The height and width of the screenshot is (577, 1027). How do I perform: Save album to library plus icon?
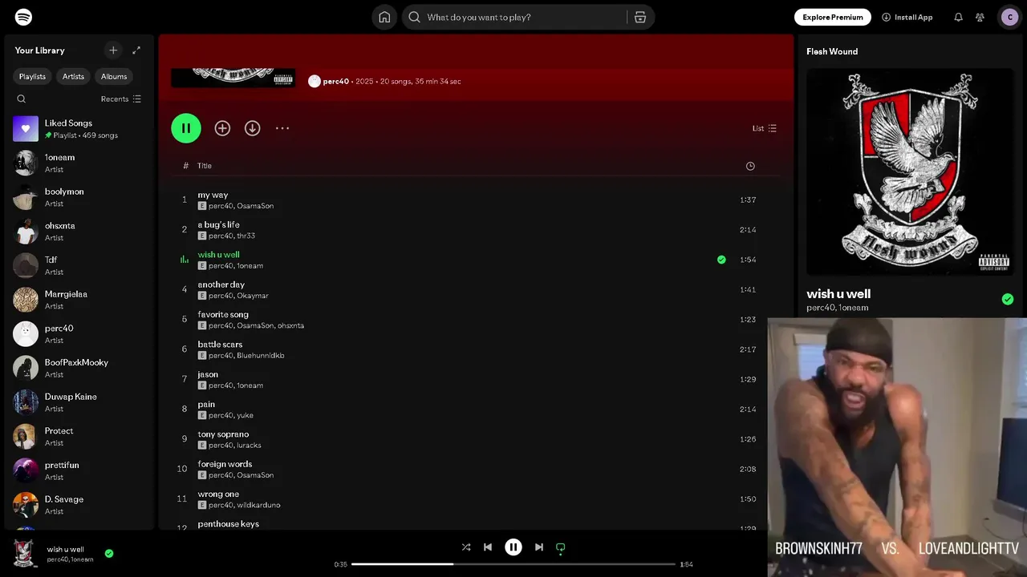(222, 128)
